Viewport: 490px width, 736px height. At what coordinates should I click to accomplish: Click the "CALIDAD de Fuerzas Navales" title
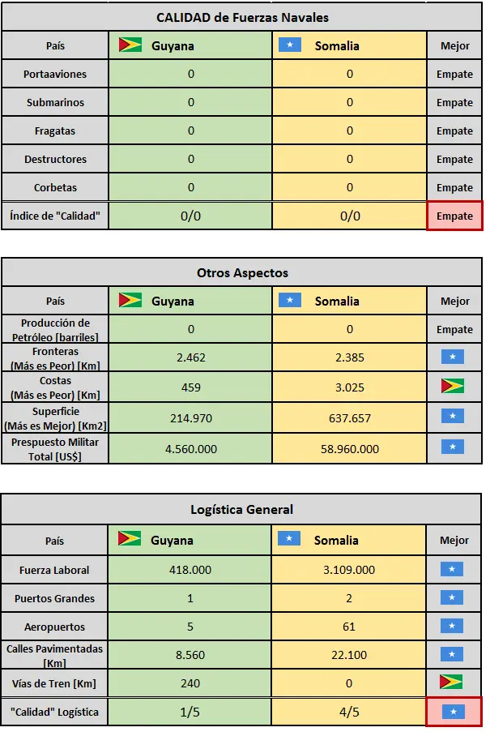[242, 17]
